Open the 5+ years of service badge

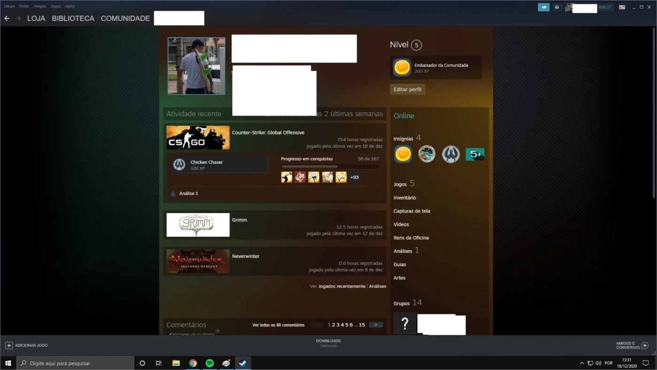[475, 154]
